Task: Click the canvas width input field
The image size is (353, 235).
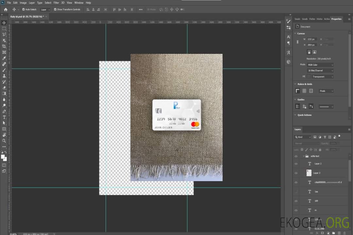Action: [x=311, y=39]
